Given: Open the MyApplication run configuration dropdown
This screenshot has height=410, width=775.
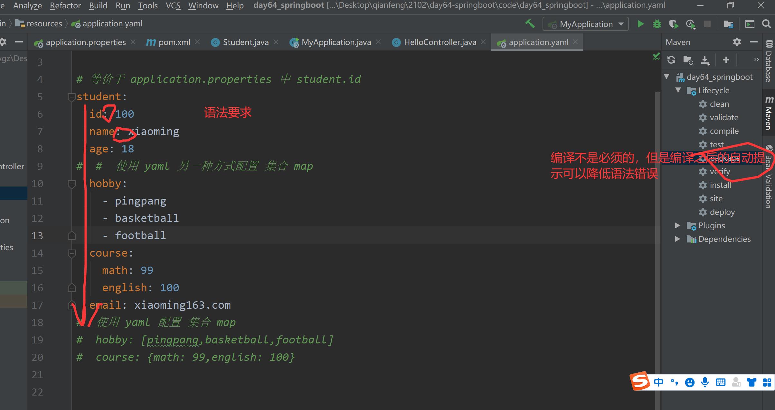Looking at the screenshot, I should (x=585, y=24).
